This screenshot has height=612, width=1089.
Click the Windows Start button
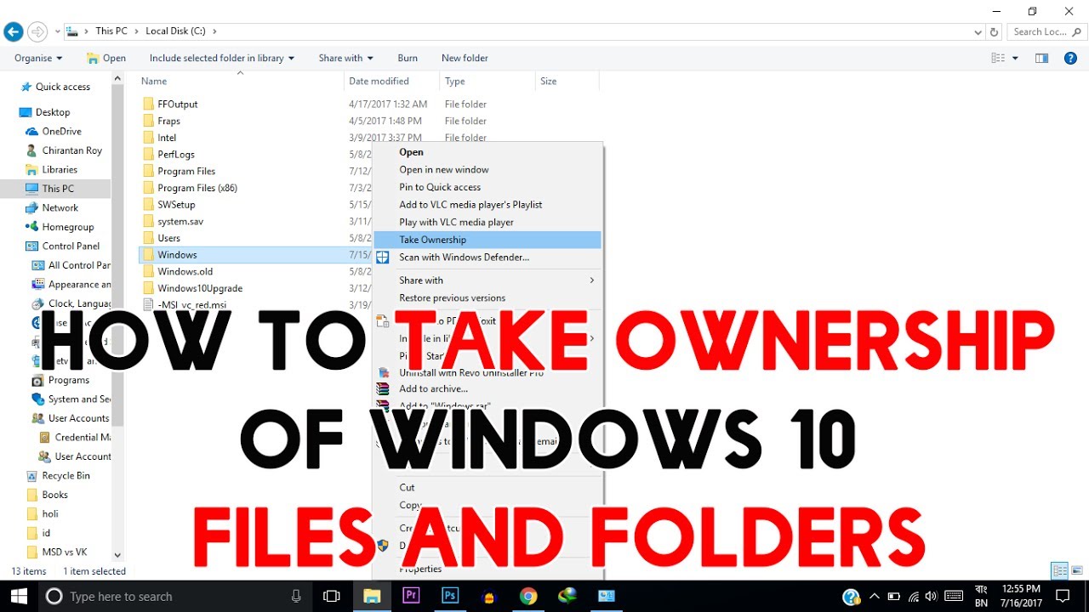coord(18,596)
